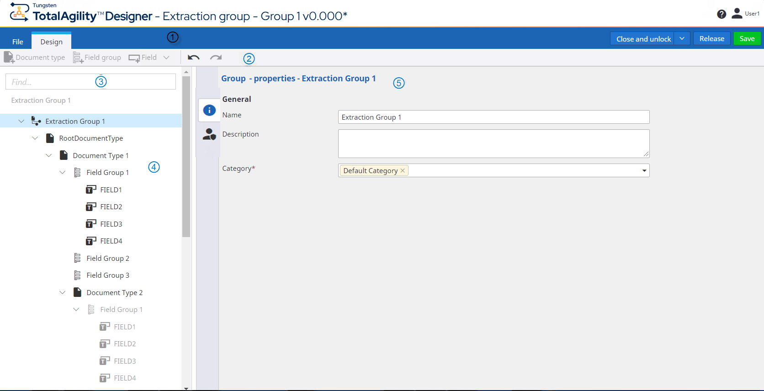Open the Category dropdown list
This screenshot has width=764, height=391.
pyautogui.click(x=644, y=170)
